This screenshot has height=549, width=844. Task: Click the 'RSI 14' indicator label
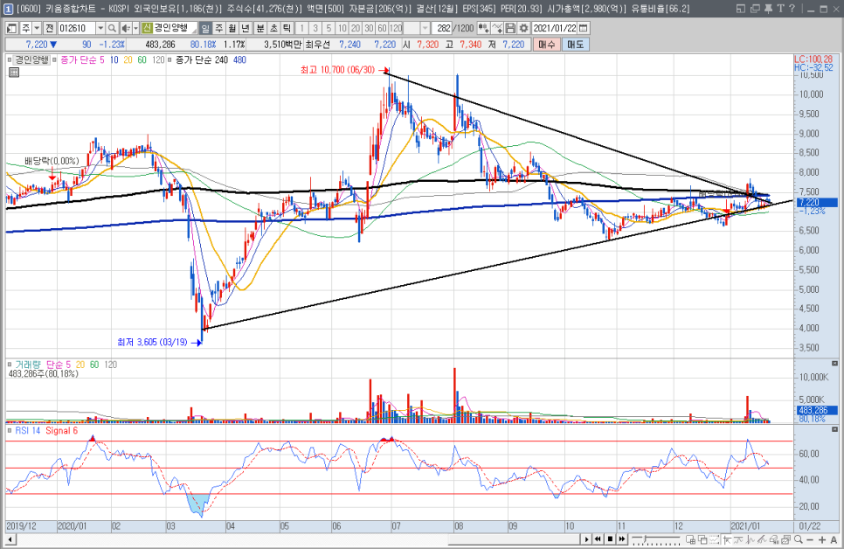[27, 430]
